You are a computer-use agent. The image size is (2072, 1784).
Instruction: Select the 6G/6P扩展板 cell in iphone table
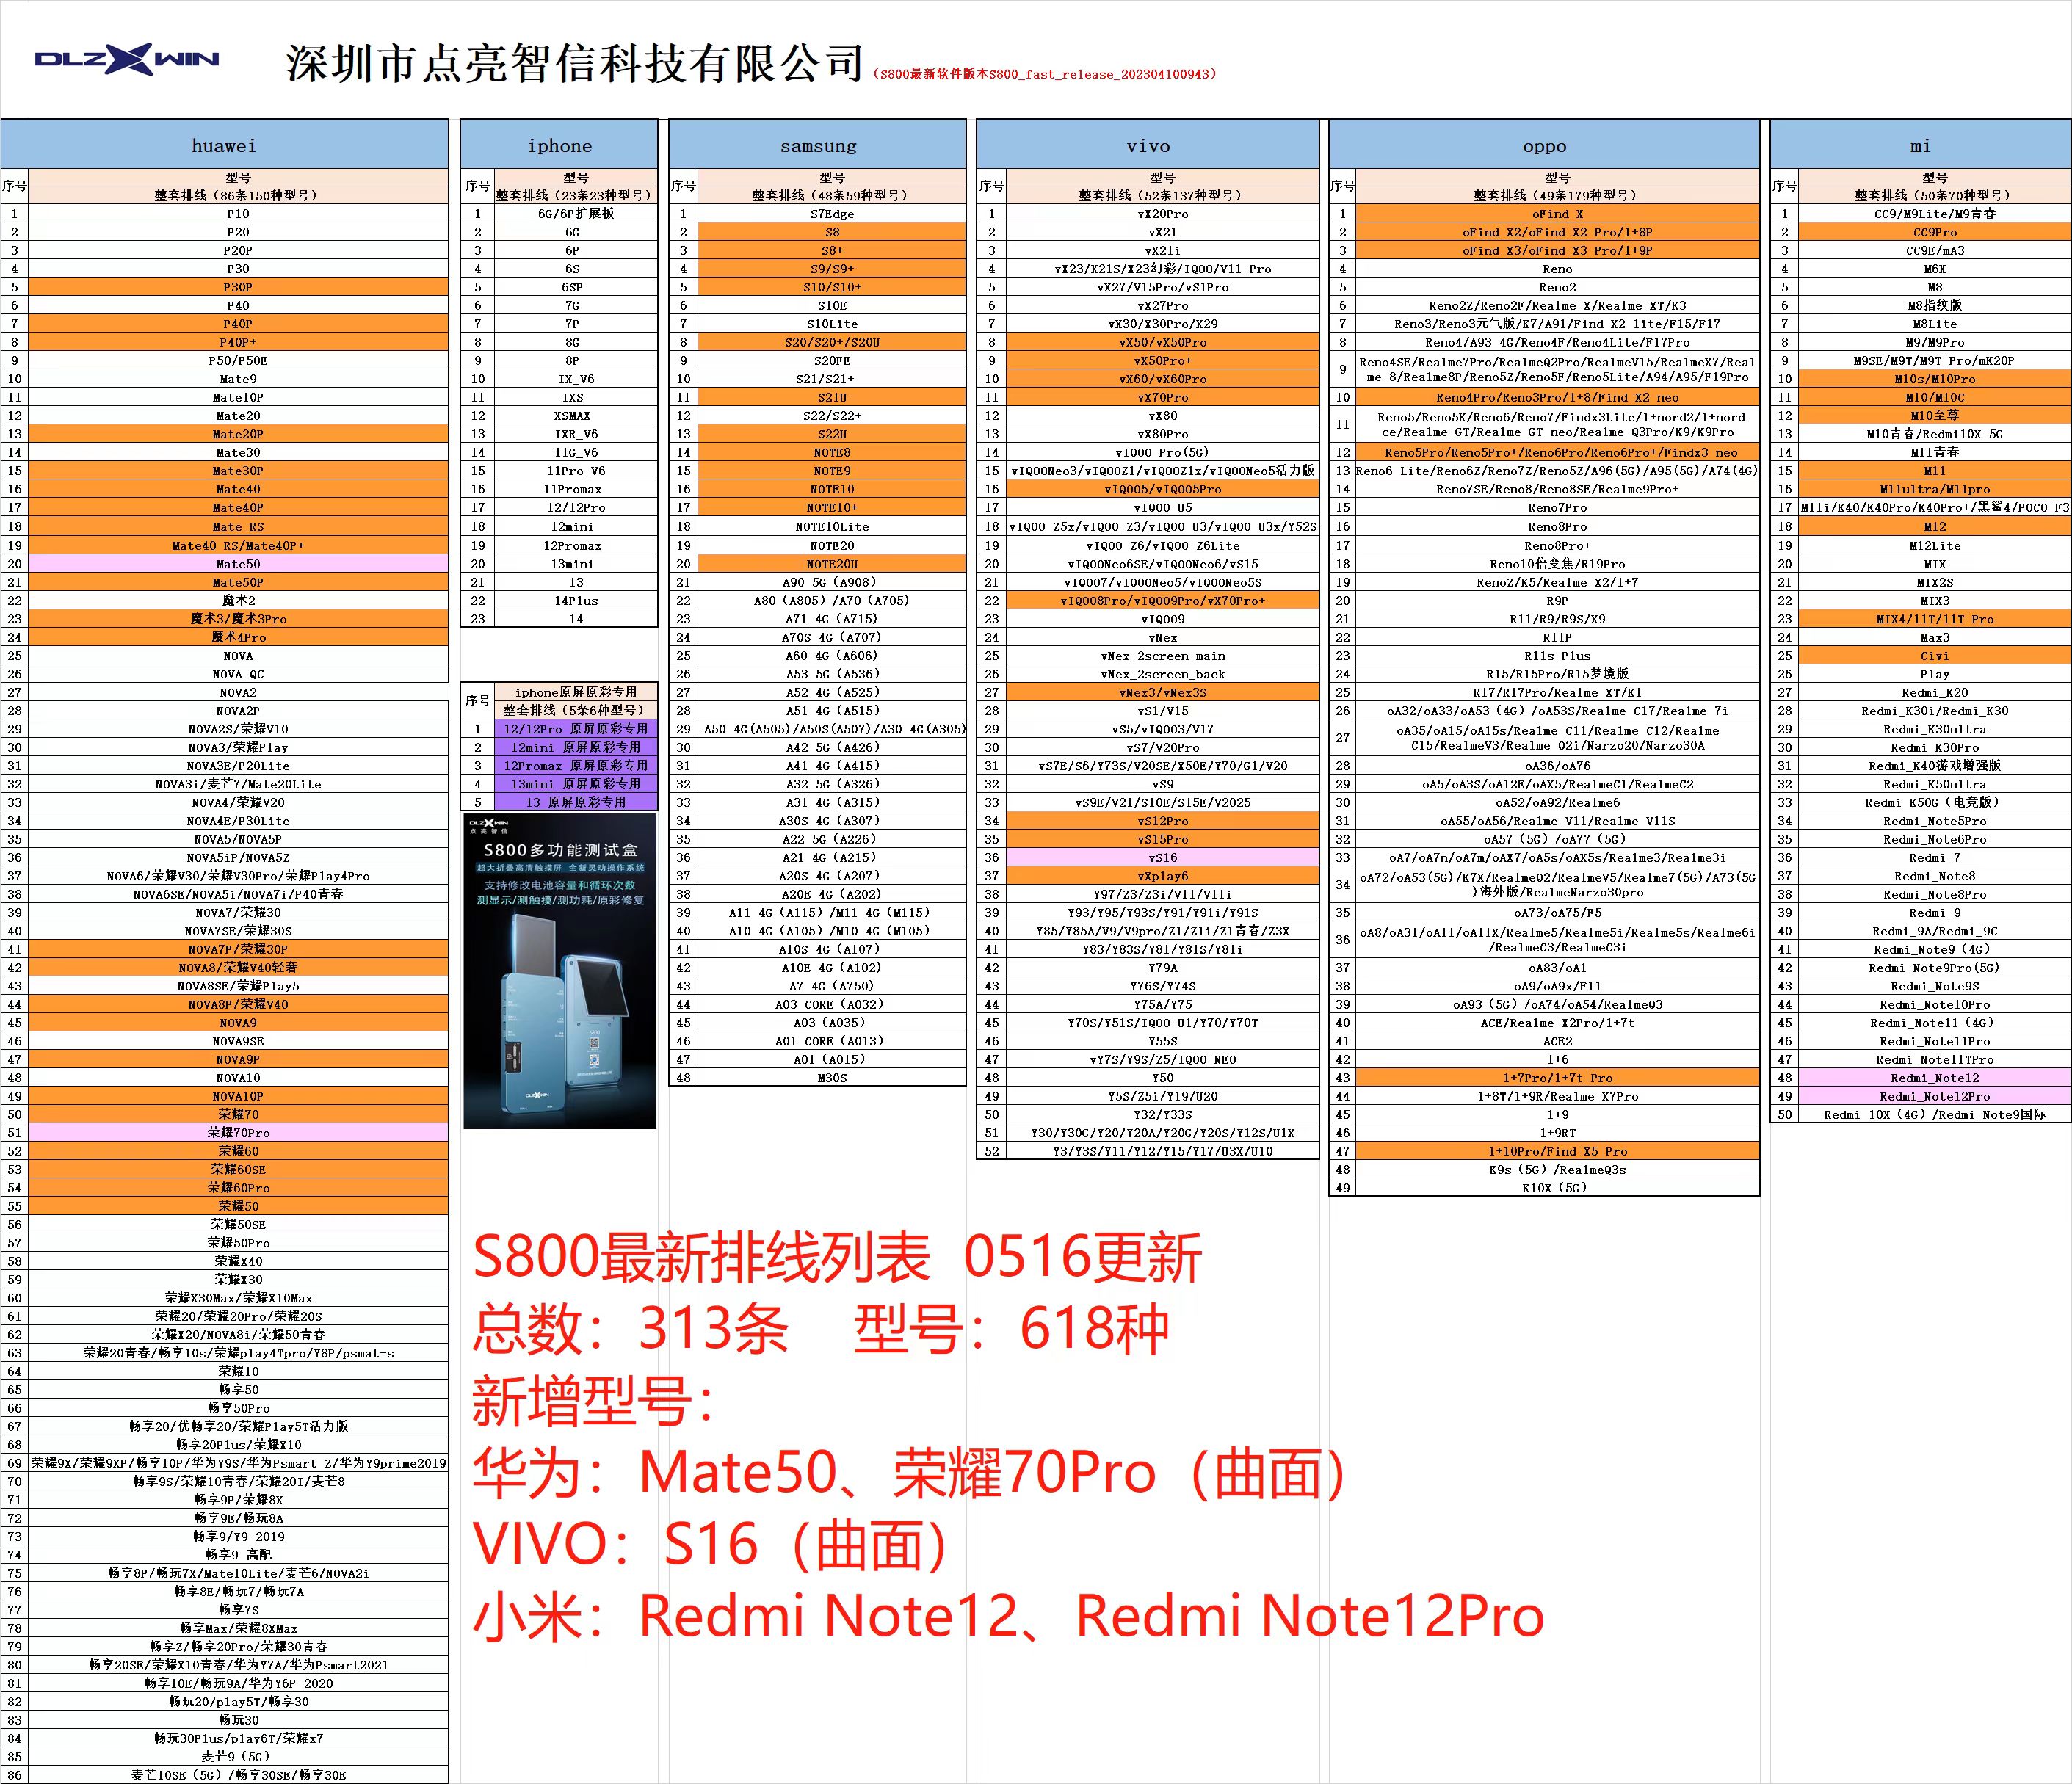[575, 213]
